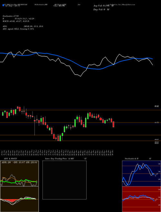The image size is (161, 212).
Task: Click the last date label '30 Dec'
Action: point(113,153)
